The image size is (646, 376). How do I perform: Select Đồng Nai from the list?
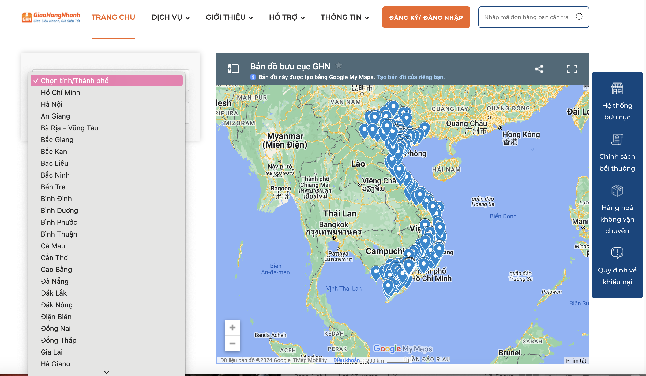tap(107, 329)
